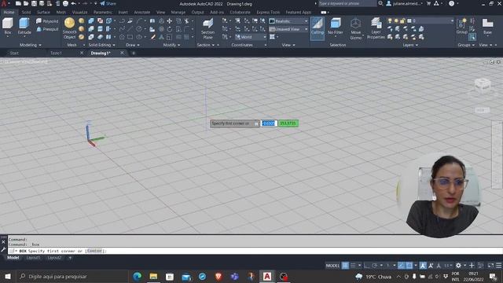Click the keyword search field
Image resolution: width=503 pixels, height=283 pixels.
click(x=347, y=3)
